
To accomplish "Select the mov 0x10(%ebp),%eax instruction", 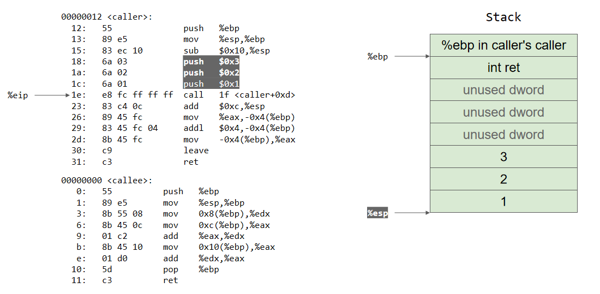I will 219,247.
